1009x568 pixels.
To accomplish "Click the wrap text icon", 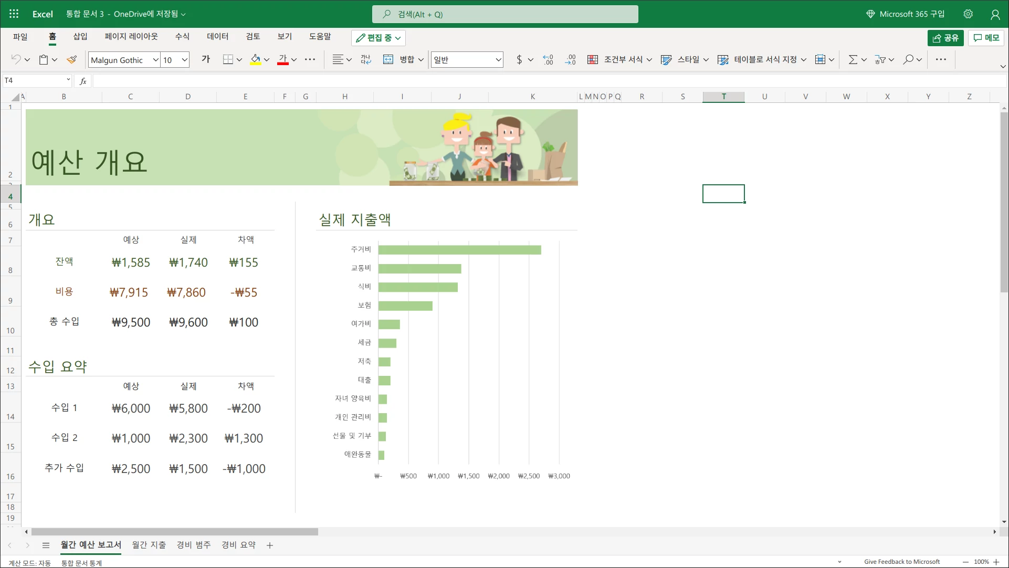I will coord(366,60).
